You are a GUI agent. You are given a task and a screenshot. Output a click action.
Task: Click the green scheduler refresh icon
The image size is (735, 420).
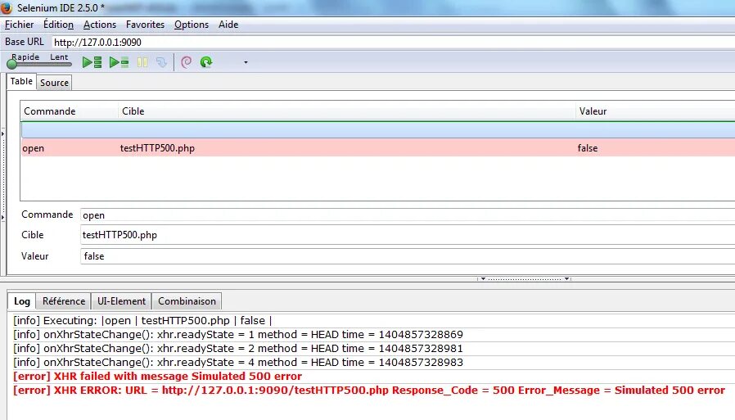pos(206,62)
